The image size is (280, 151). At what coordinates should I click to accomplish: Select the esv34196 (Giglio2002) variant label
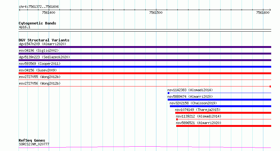click(39, 50)
